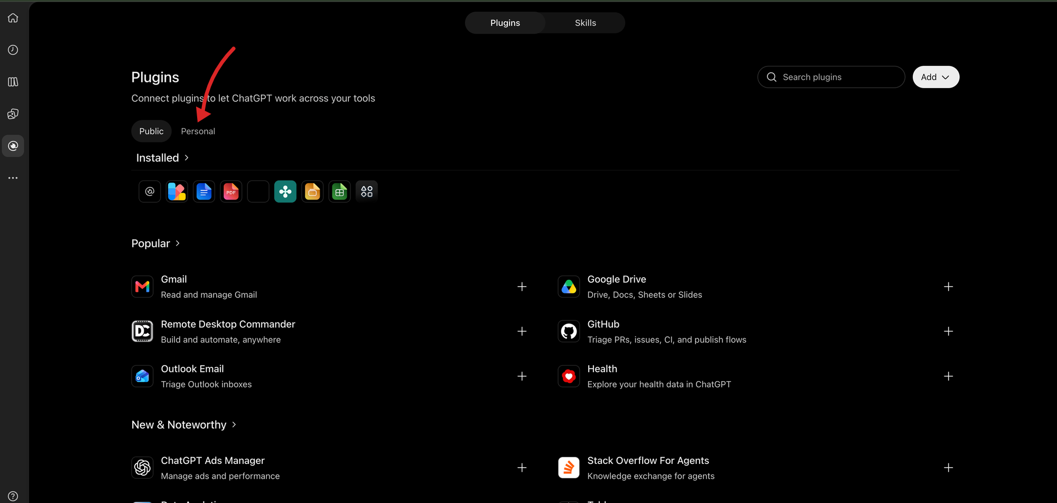Click the search magnifier icon

(x=772, y=77)
